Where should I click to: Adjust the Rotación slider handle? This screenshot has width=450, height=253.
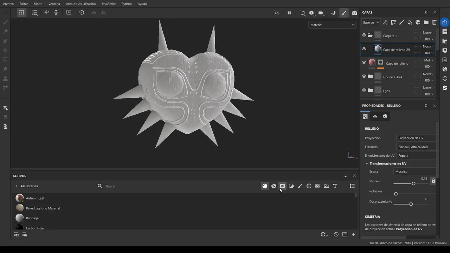click(x=396, y=194)
